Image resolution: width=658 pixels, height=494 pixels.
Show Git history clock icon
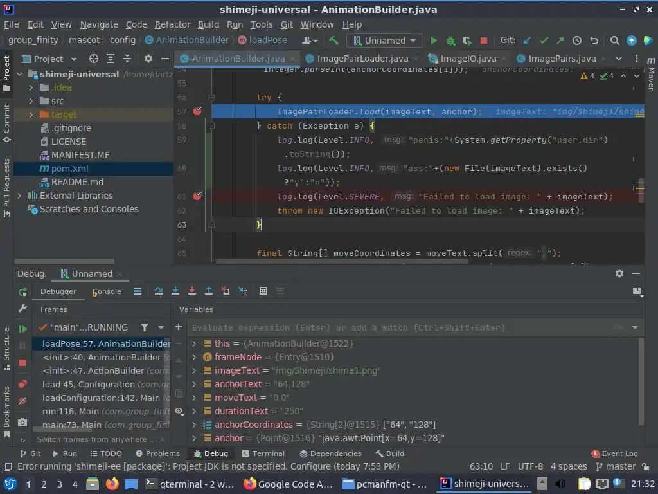coord(577,41)
